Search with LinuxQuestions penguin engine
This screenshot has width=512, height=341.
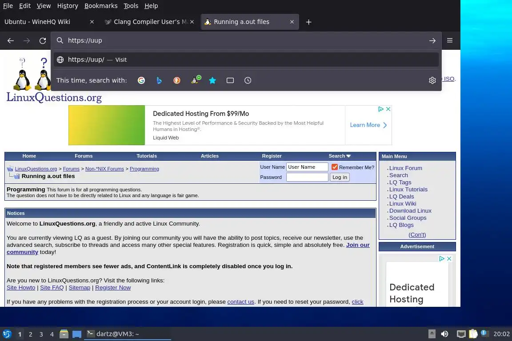click(196, 79)
